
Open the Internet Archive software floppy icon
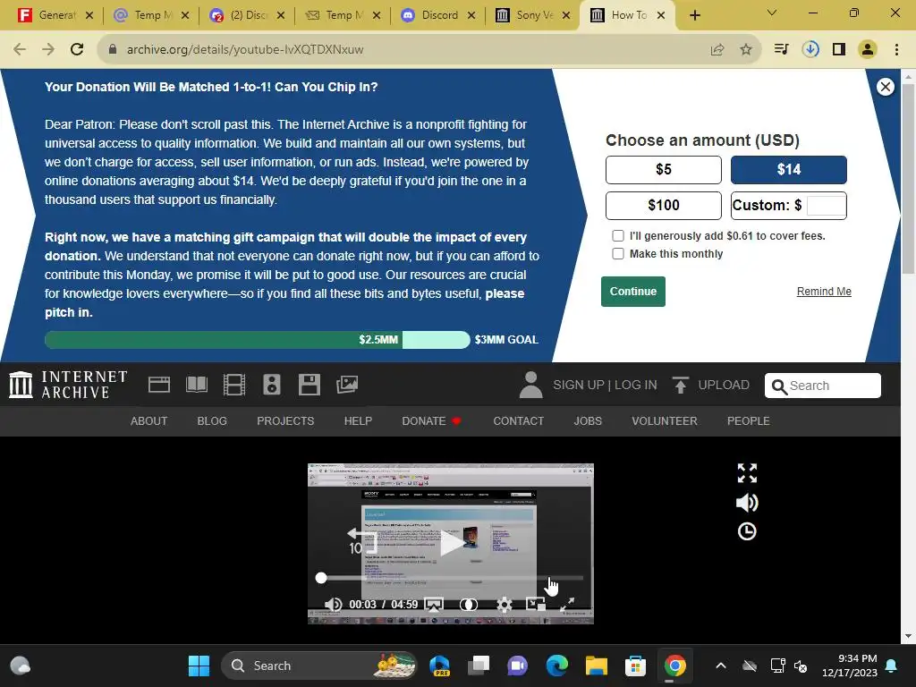click(309, 385)
